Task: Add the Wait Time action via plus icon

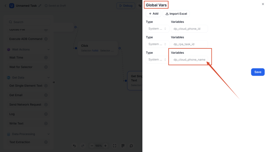Action: click(46, 57)
